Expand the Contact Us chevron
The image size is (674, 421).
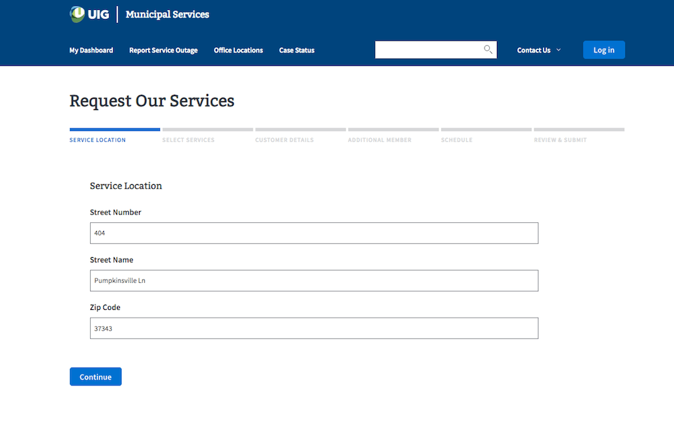[x=559, y=50]
